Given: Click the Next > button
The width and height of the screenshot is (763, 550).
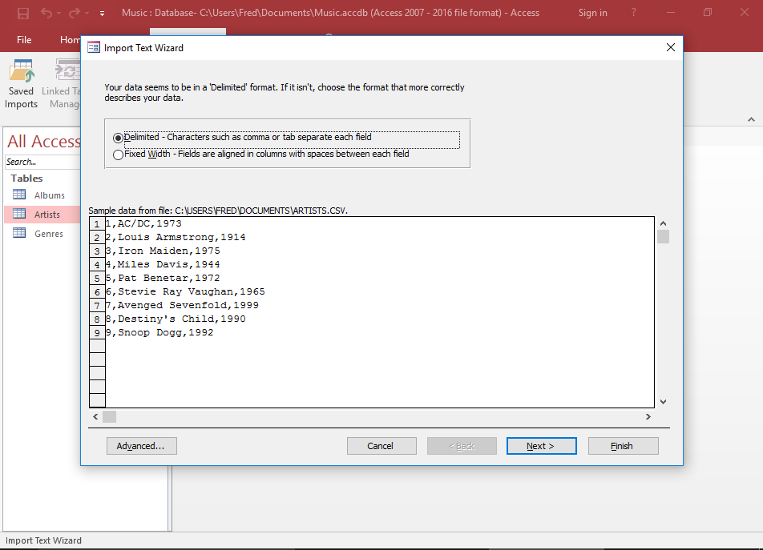Looking at the screenshot, I should pyautogui.click(x=542, y=446).
